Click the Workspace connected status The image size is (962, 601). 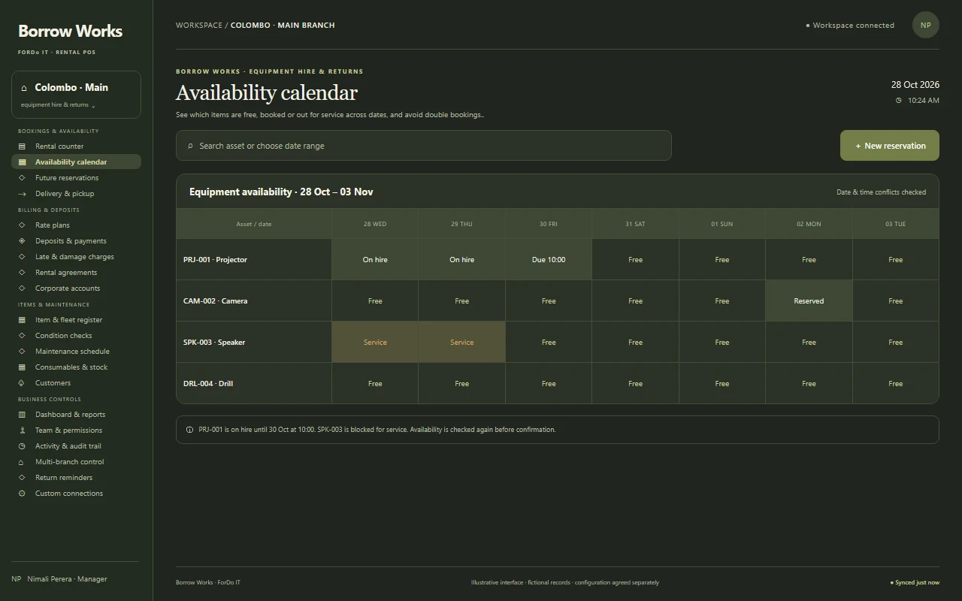tap(850, 25)
